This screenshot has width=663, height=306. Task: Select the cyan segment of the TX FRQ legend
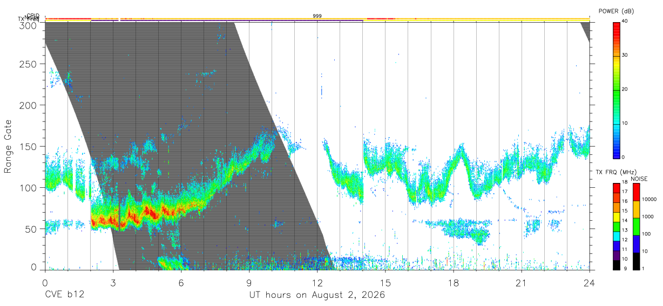coord(616,235)
